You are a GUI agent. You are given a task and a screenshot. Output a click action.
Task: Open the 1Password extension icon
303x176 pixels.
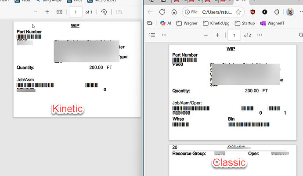pos(265,12)
